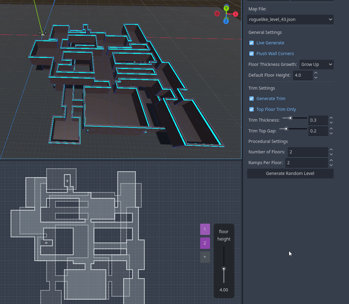Focus the Ramps Per Floor input field
The width and height of the screenshot is (349, 304).
(307, 163)
